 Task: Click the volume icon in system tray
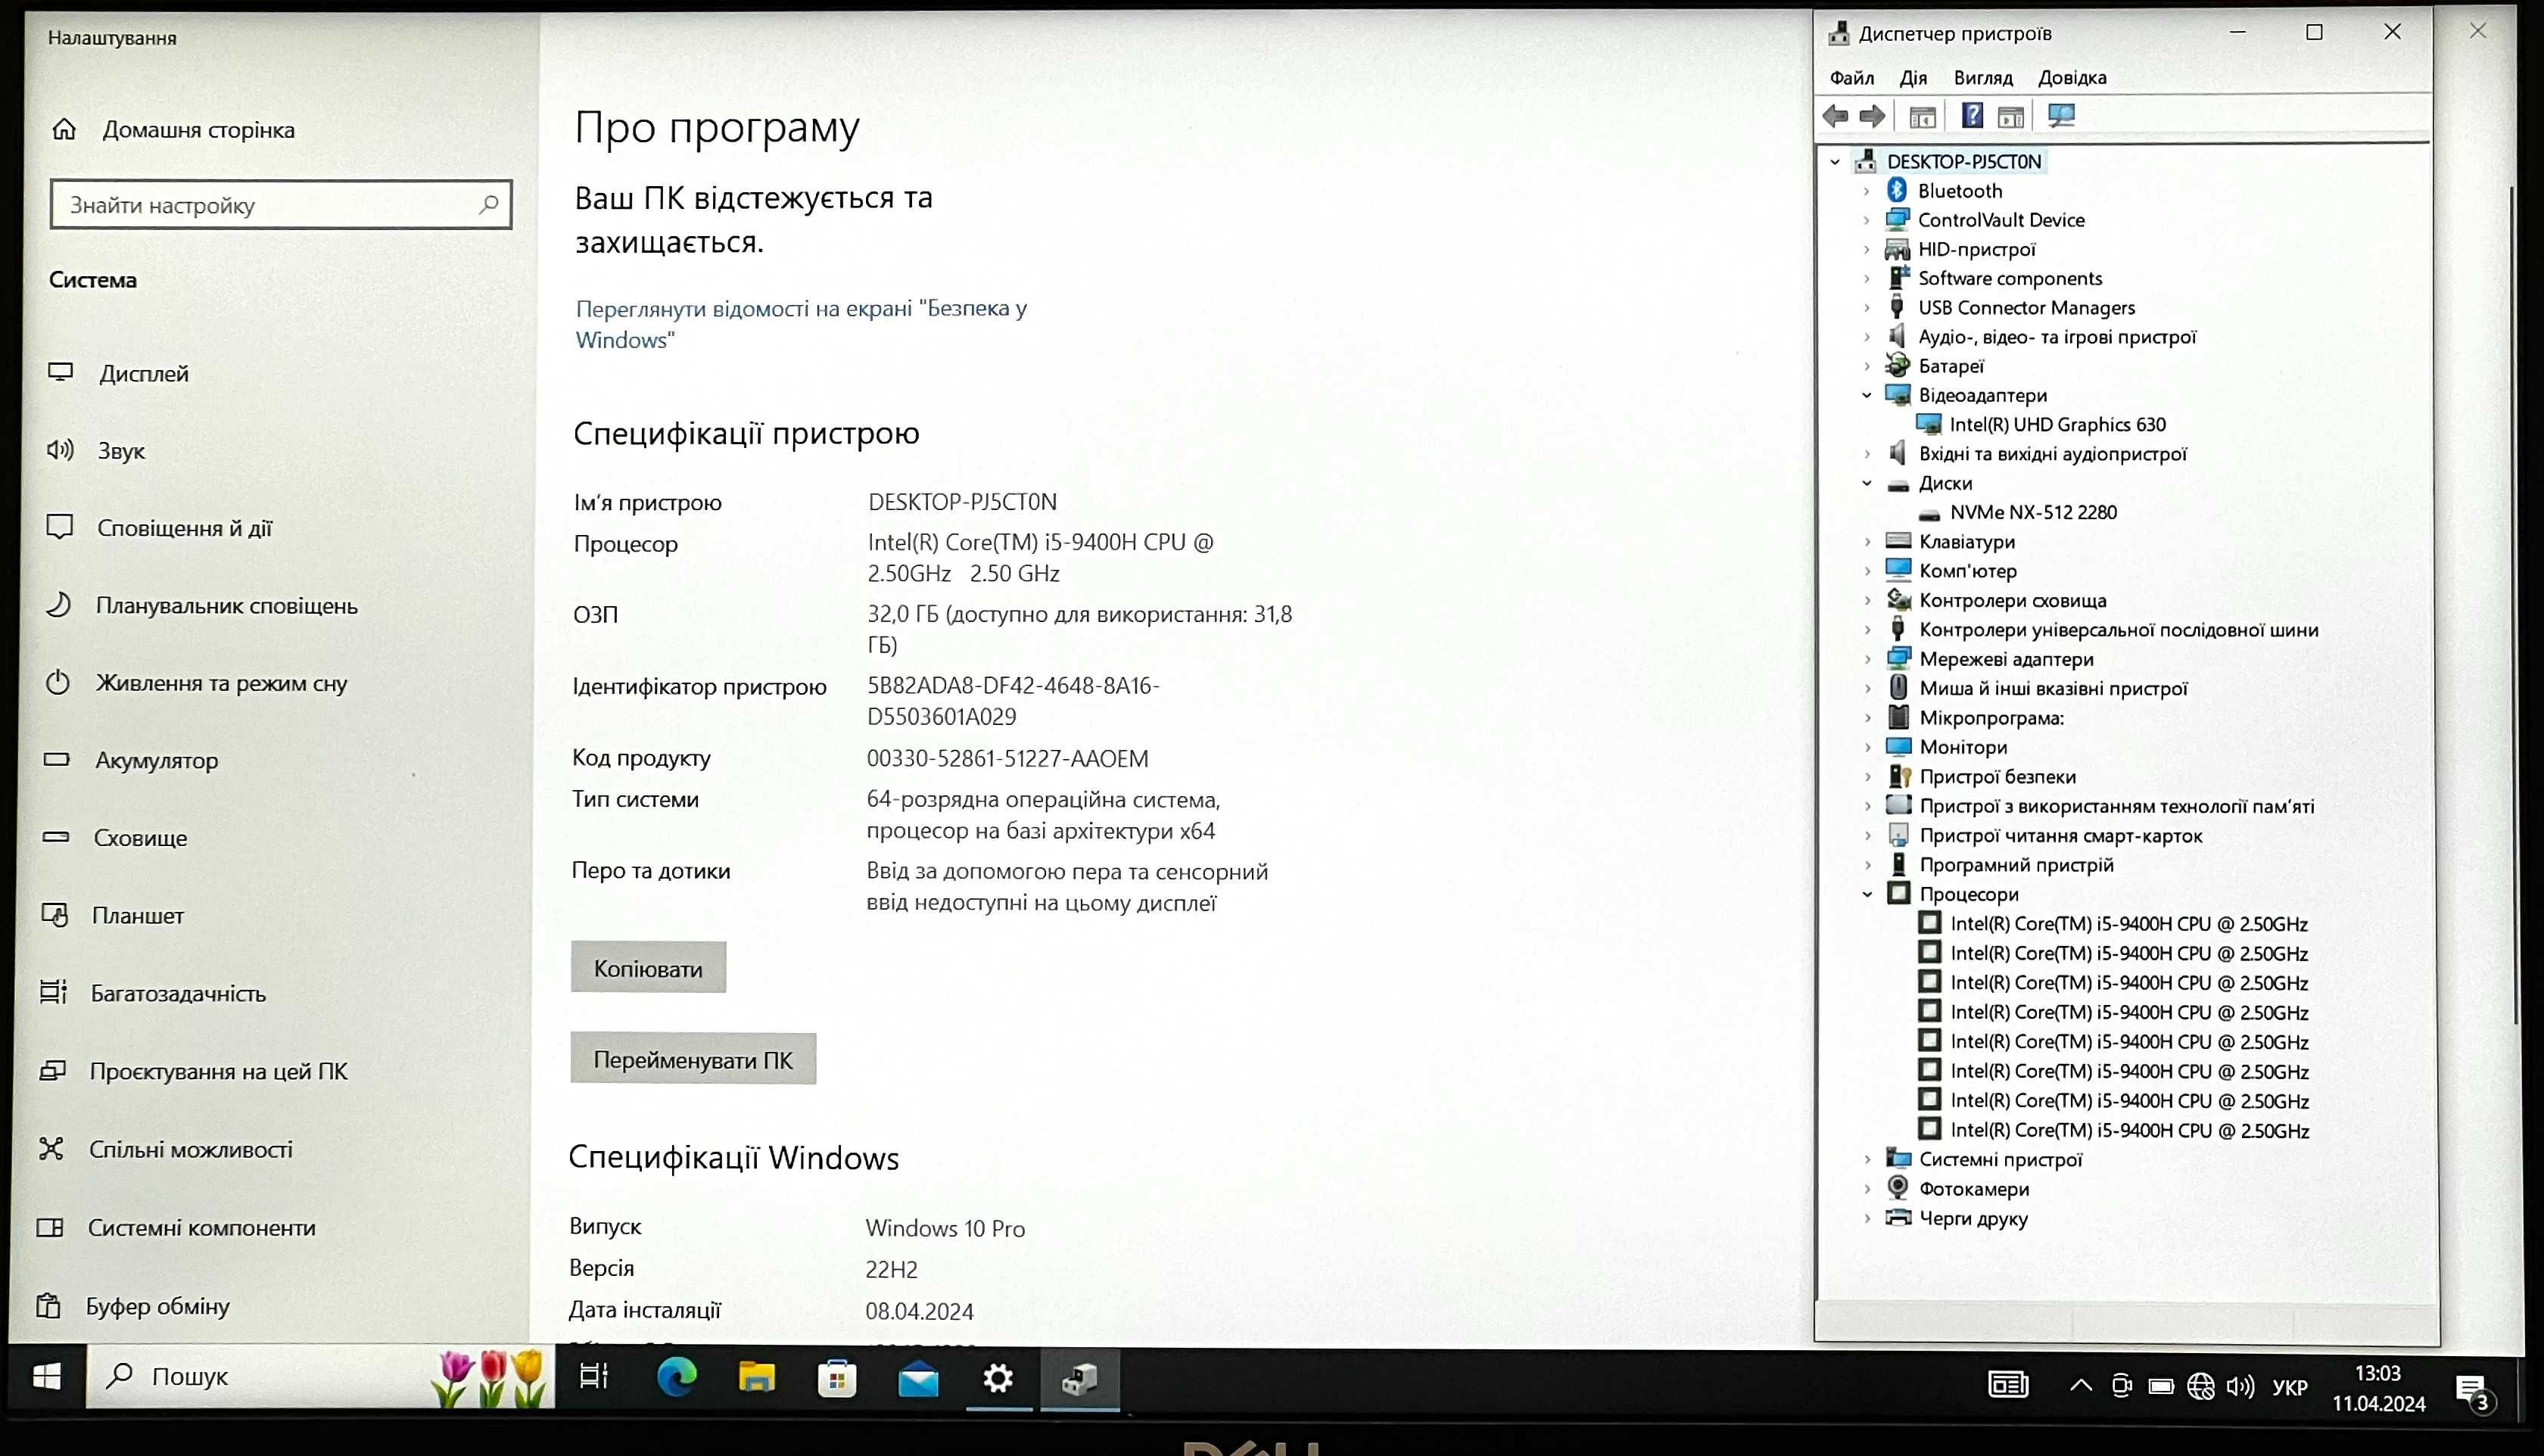coord(2241,1387)
